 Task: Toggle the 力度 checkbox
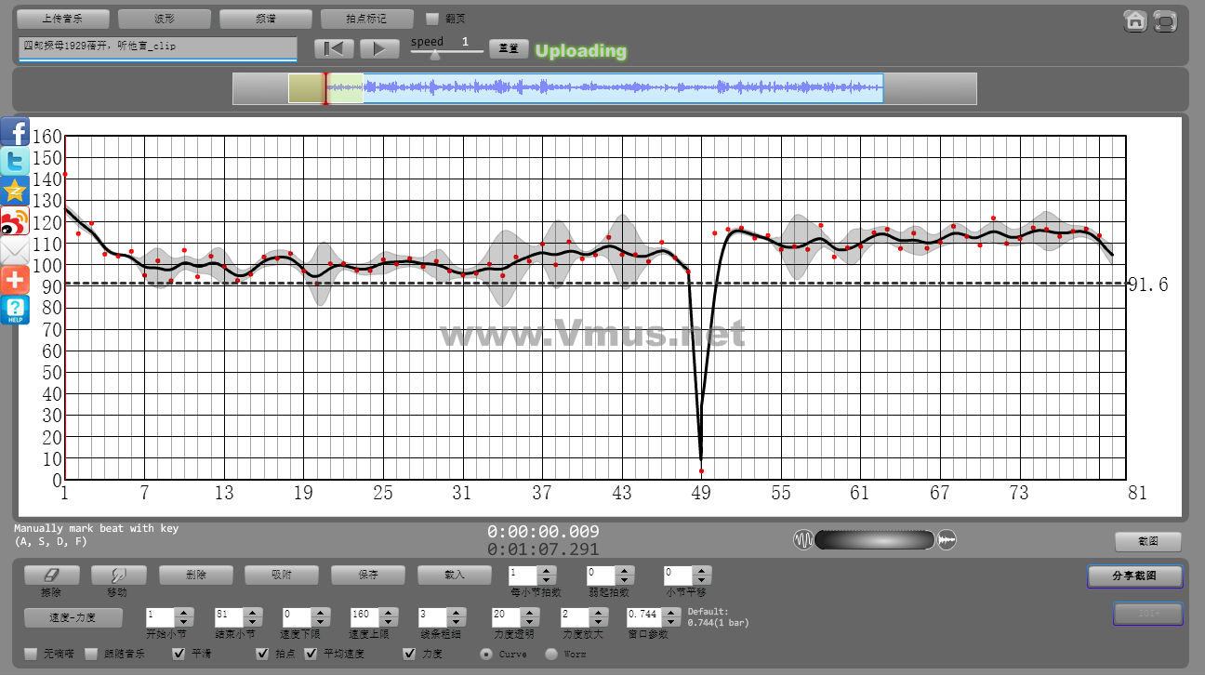[x=409, y=654]
